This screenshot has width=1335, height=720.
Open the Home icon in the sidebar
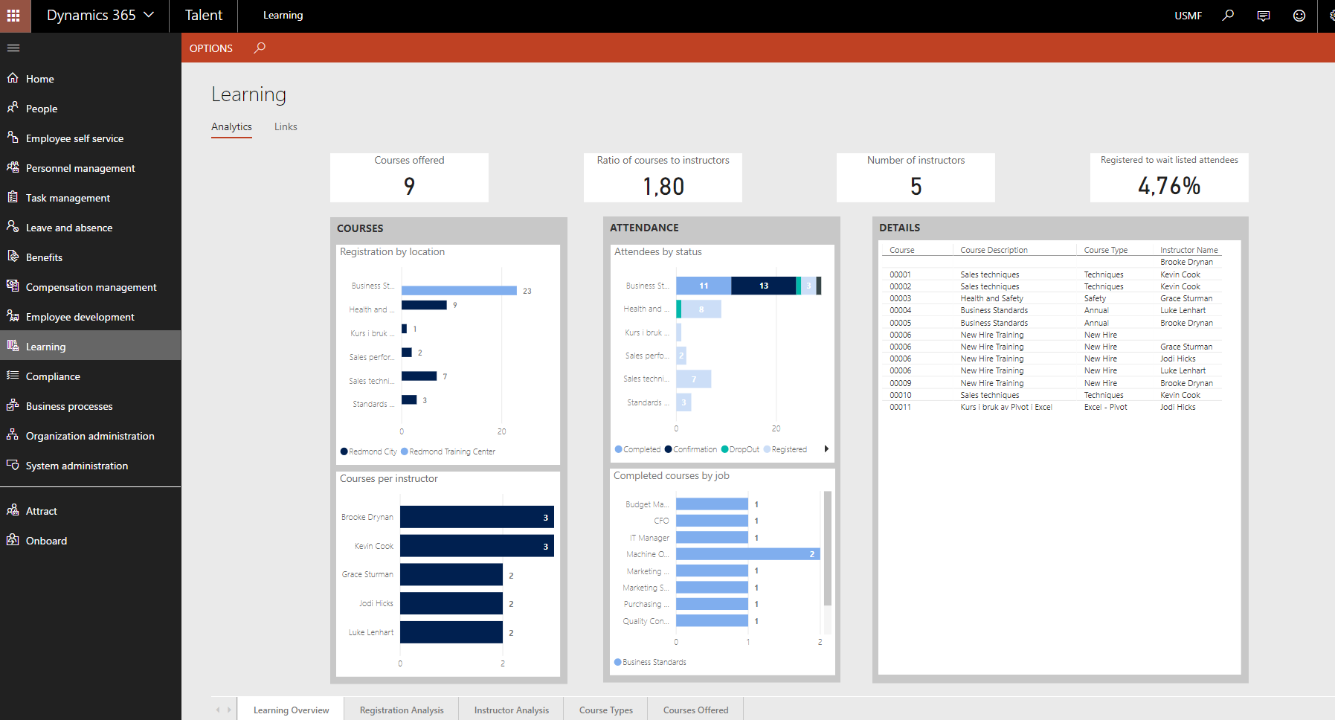tap(13, 78)
